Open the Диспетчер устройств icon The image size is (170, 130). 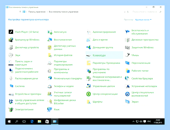pyautogui.click(x=11, y=48)
